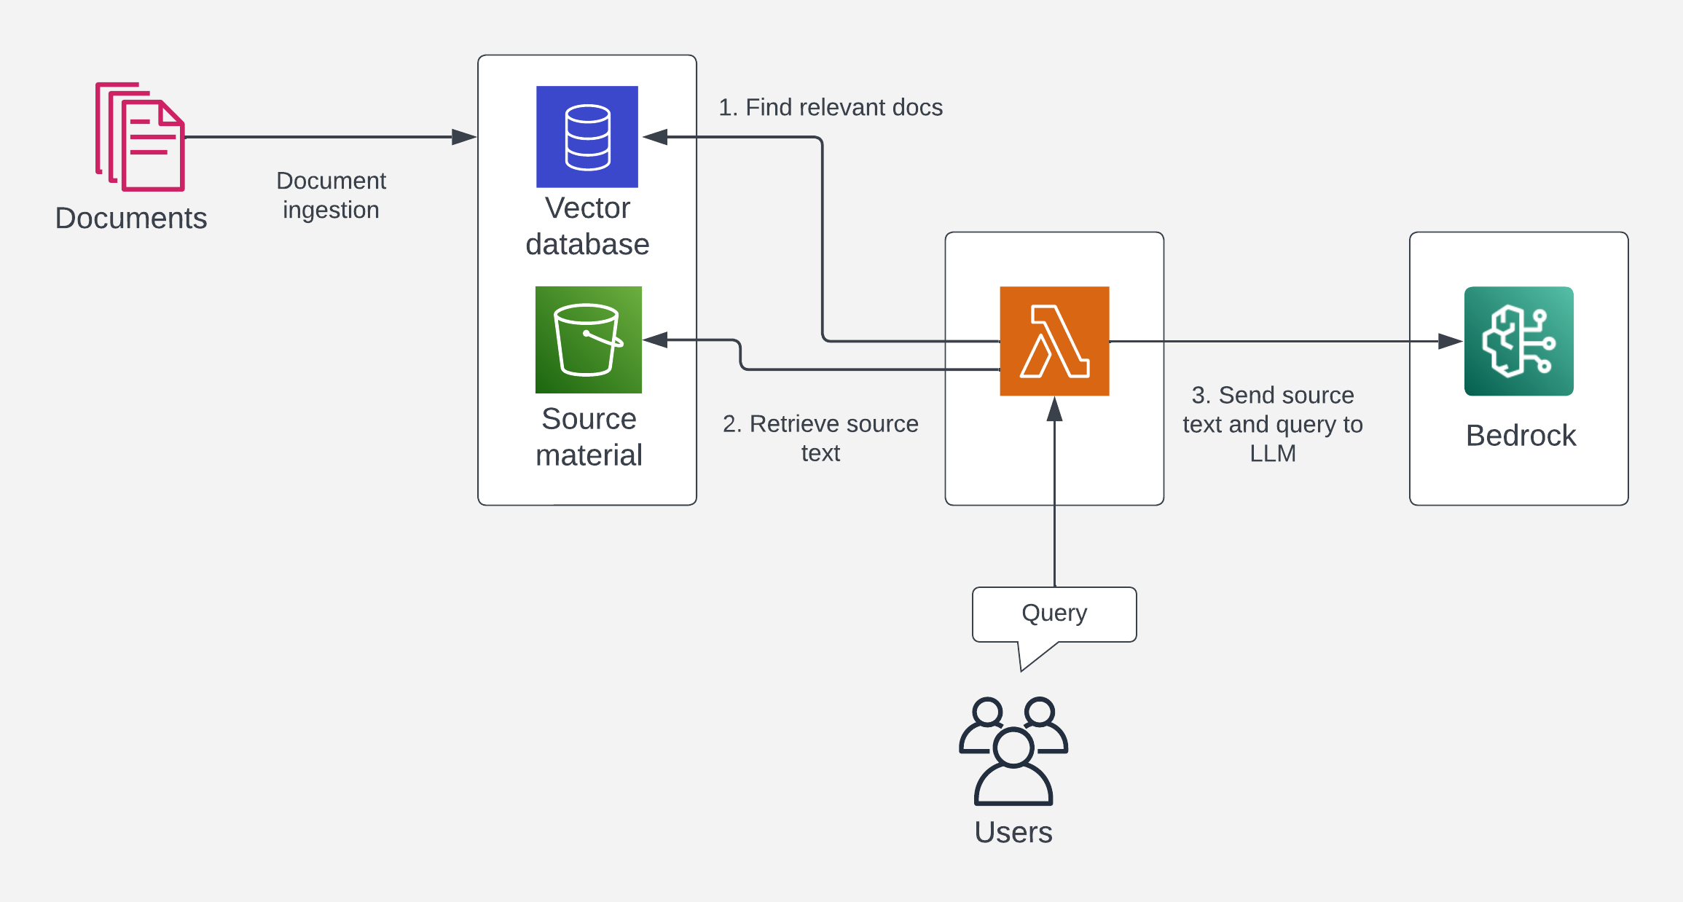Select the '2. Retrieve source text' label
The width and height of the screenshot is (1683, 902).
coord(820,438)
